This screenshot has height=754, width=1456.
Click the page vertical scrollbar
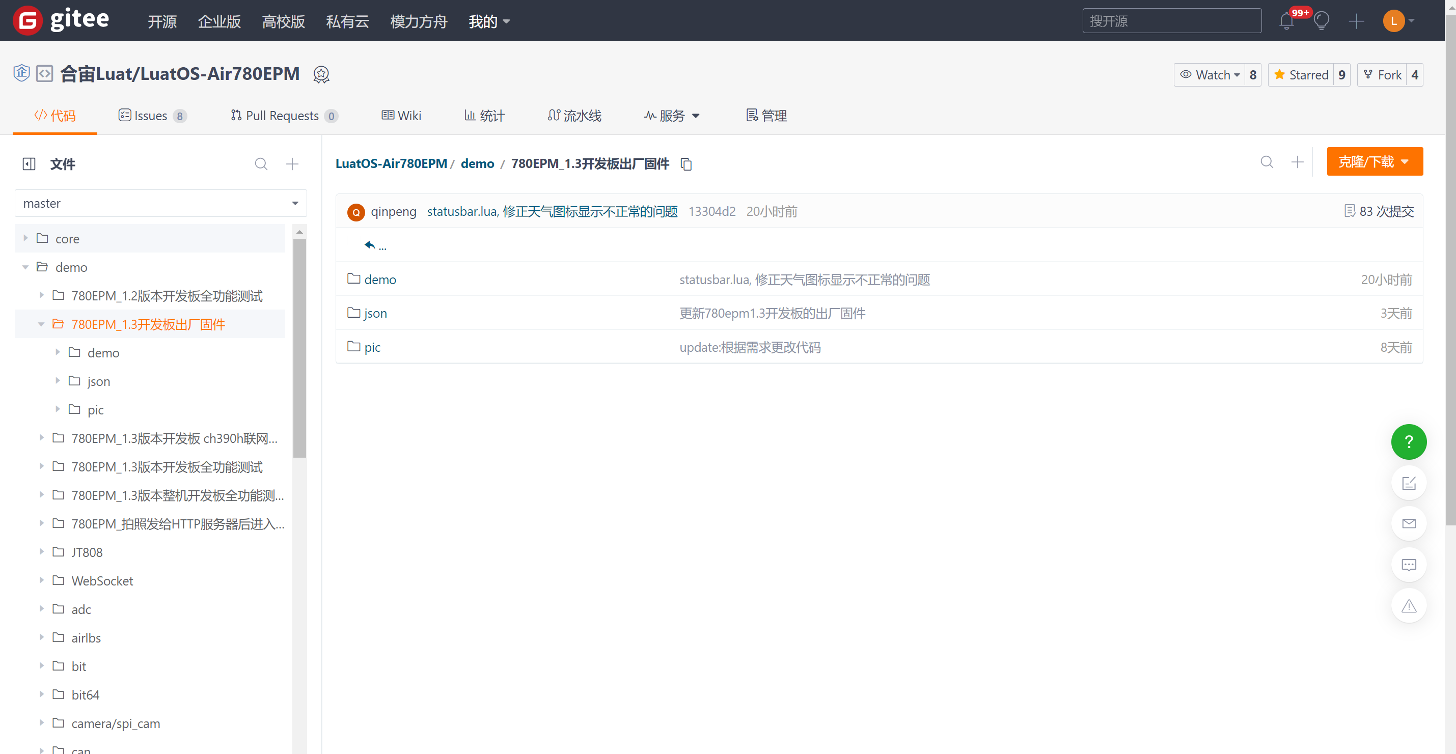1450,271
